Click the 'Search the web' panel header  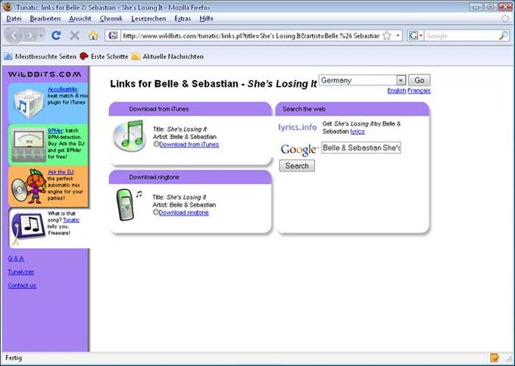click(352, 109)
